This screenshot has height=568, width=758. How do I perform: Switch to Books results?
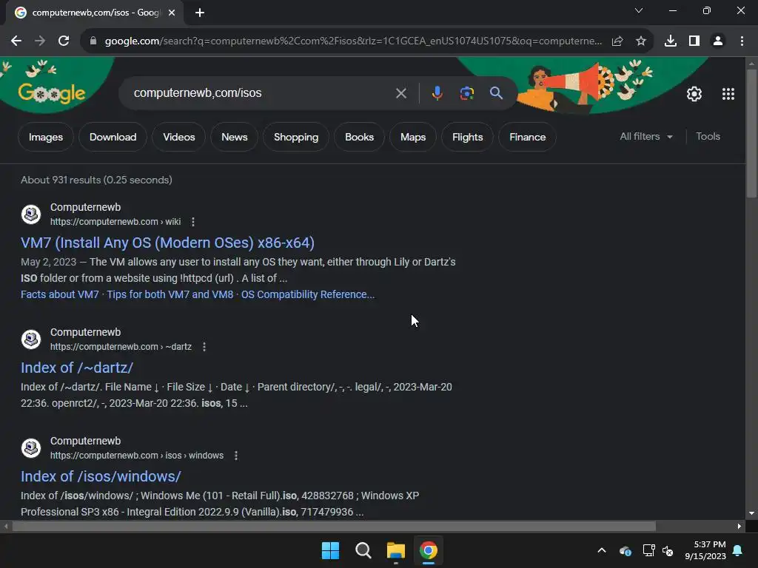(x=359, y=137)
